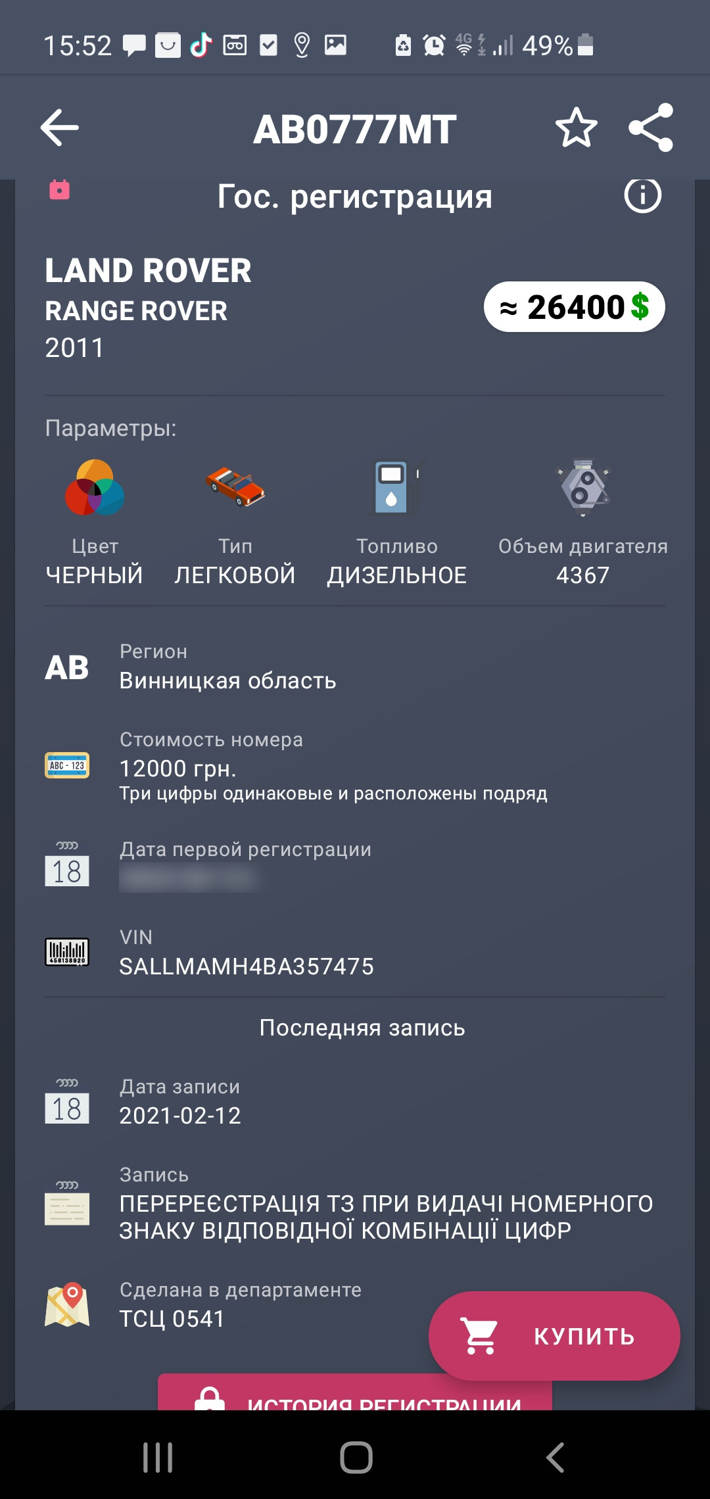Screen dimensions: 710x1499
Task: Tap the VIN barcode icon
Action: (x=67, y=951)
